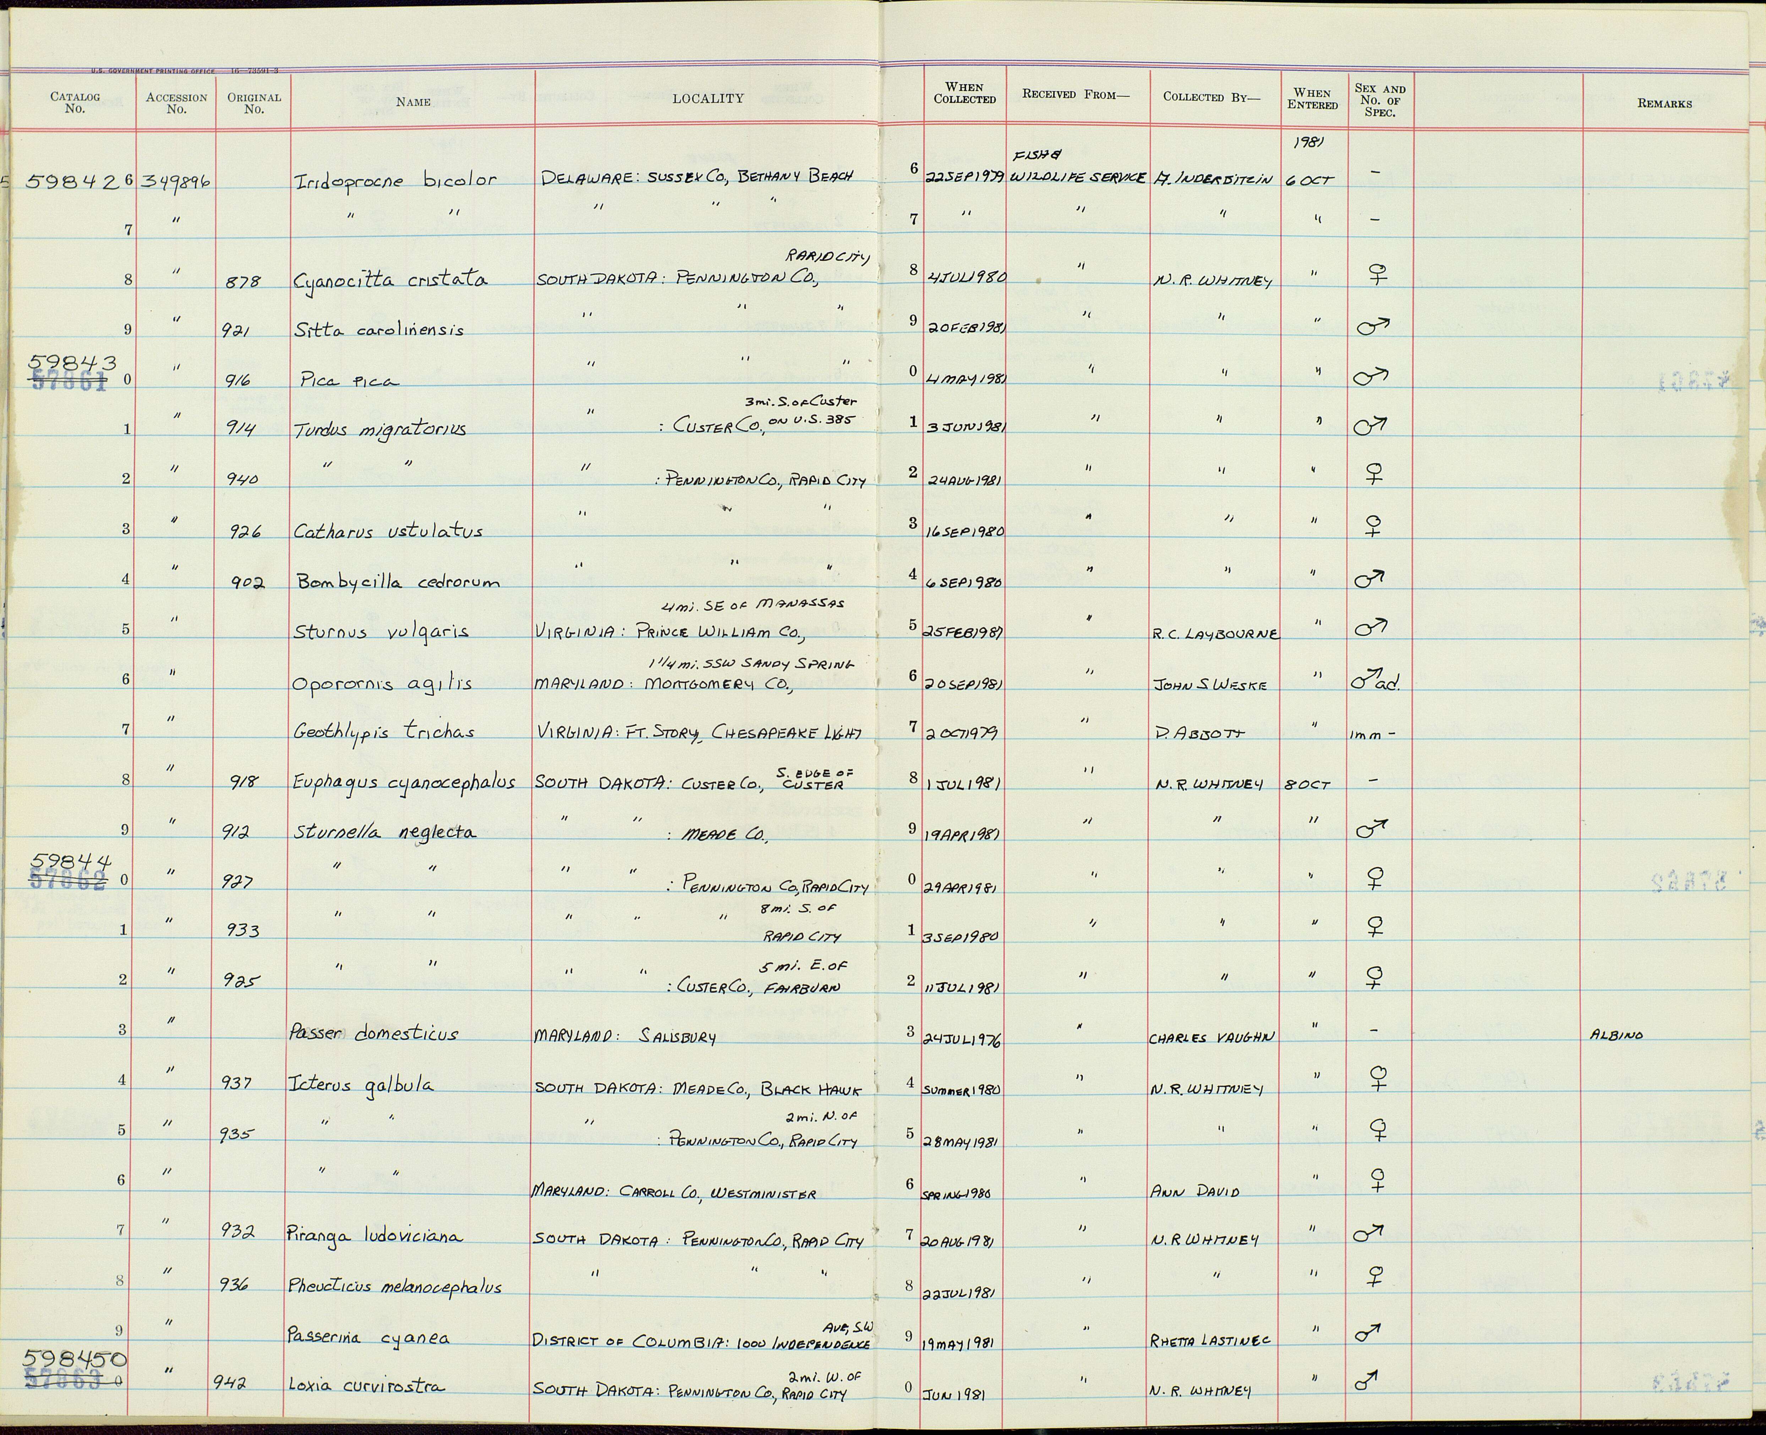1766x1435 pixels.
Task: Click the collector 'Charles Vaughn'
Action: point(1212,1037)
